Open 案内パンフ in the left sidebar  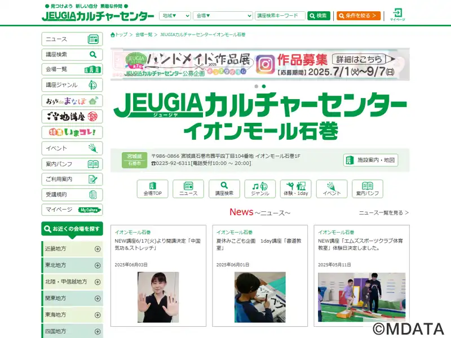tap(72, 164)
